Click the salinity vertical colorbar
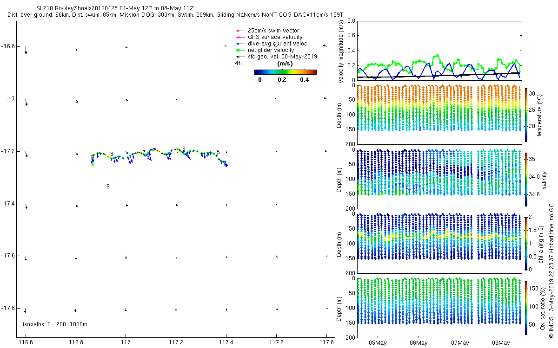558x348 pixels. coord(526,179)
